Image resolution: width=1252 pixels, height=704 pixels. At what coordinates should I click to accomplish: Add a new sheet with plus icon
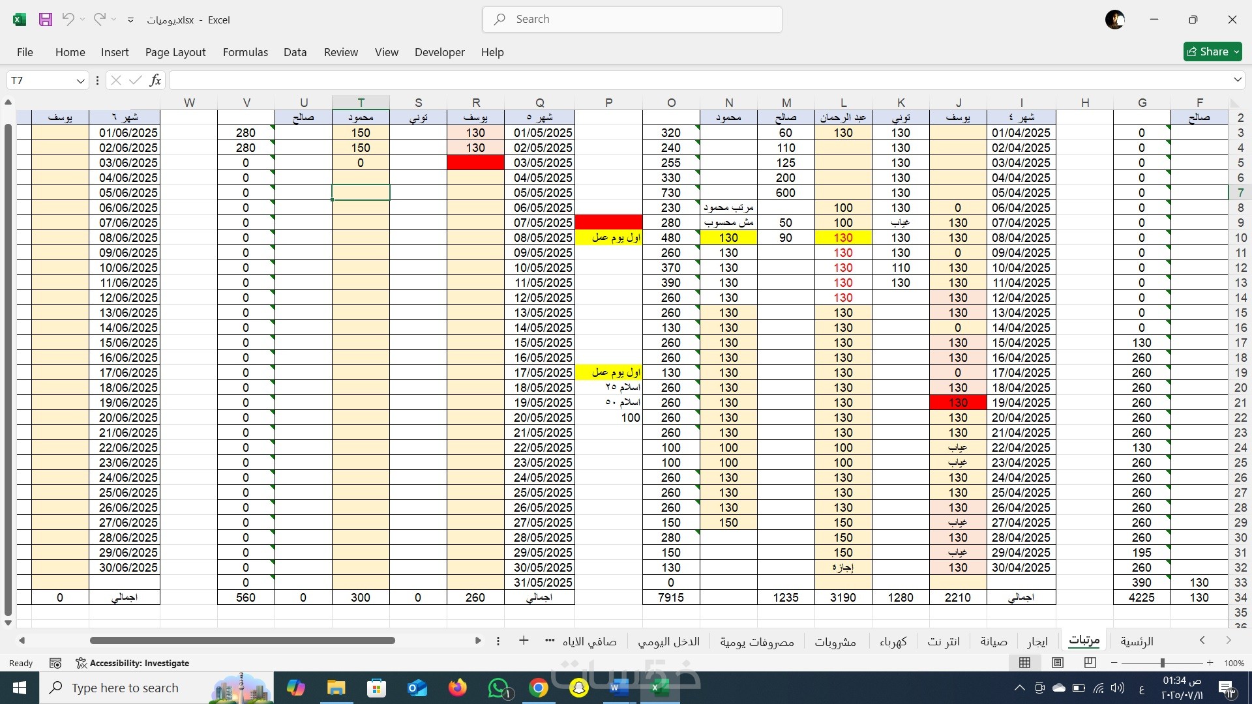(524, 641)
